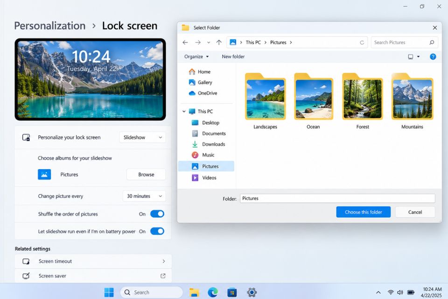The height and width of the screenshot is (299, 448).
Task: Create a New folder
Action: click(x=233, y=57)
